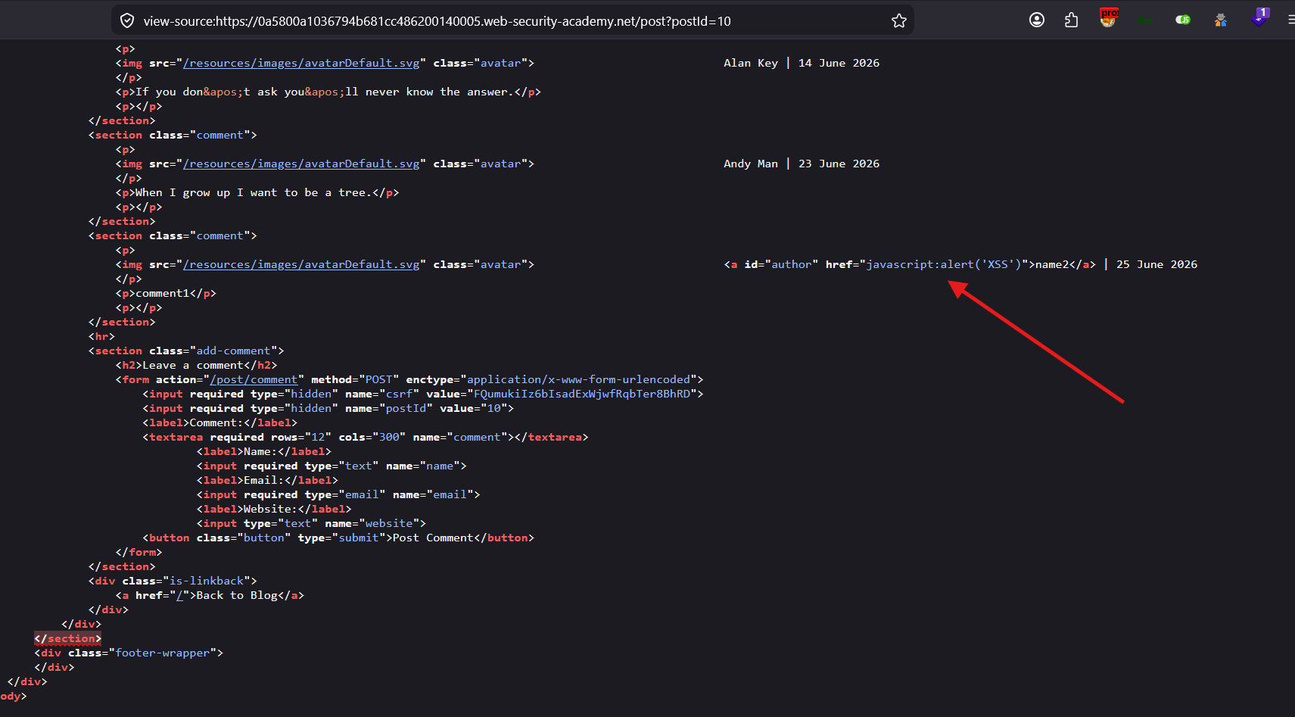
Task: Click the csrf token value FQumukiIz6bIsadExWjwfRqbTer8BhRD
Action: (582, 394)
